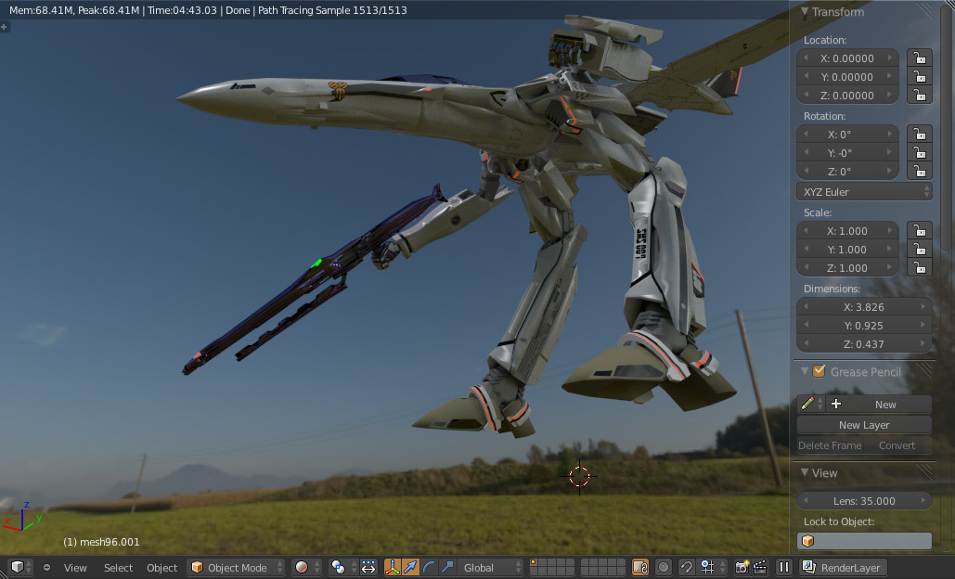Open the Object Mode dropdown

click(237, 568)
